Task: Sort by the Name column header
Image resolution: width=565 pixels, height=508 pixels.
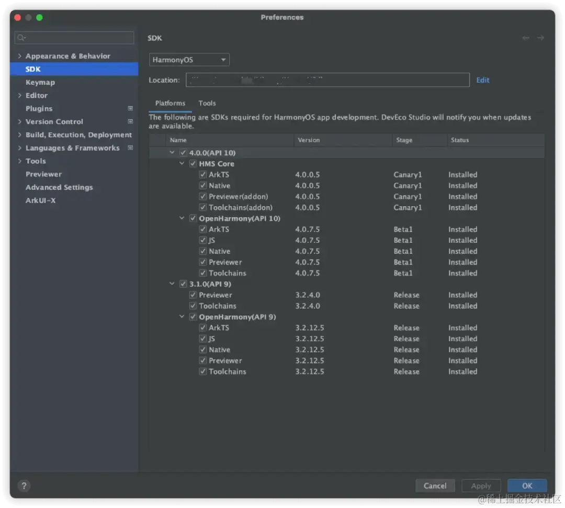Action: tap(230, 140)
